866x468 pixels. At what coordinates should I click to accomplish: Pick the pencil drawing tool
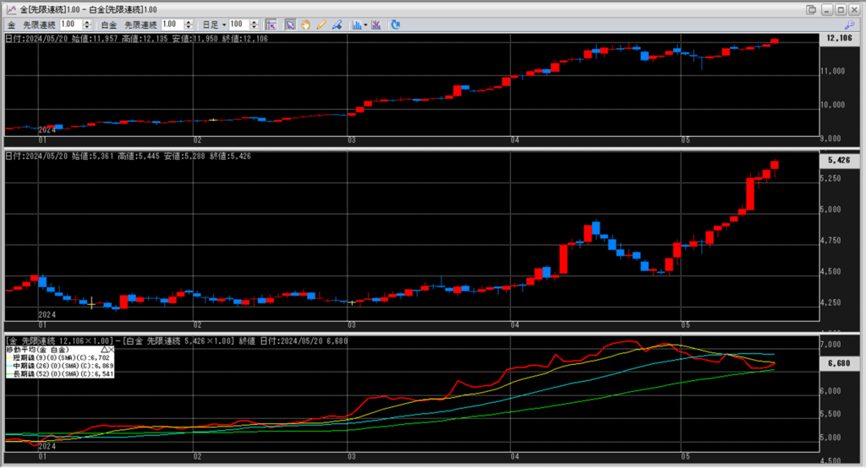pos(321,24)
